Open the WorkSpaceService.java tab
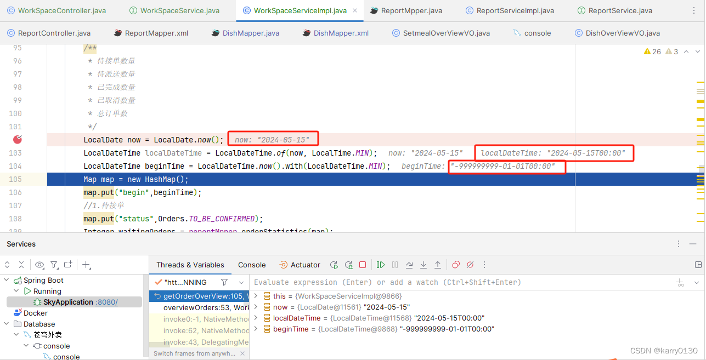706x360 pixels. click(x=174, y=10)
